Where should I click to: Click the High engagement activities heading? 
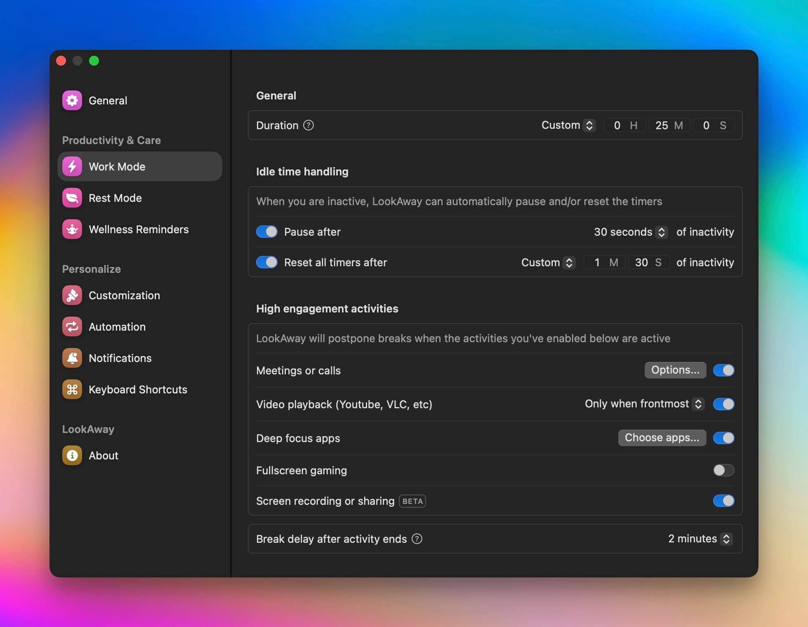[327, 308]
